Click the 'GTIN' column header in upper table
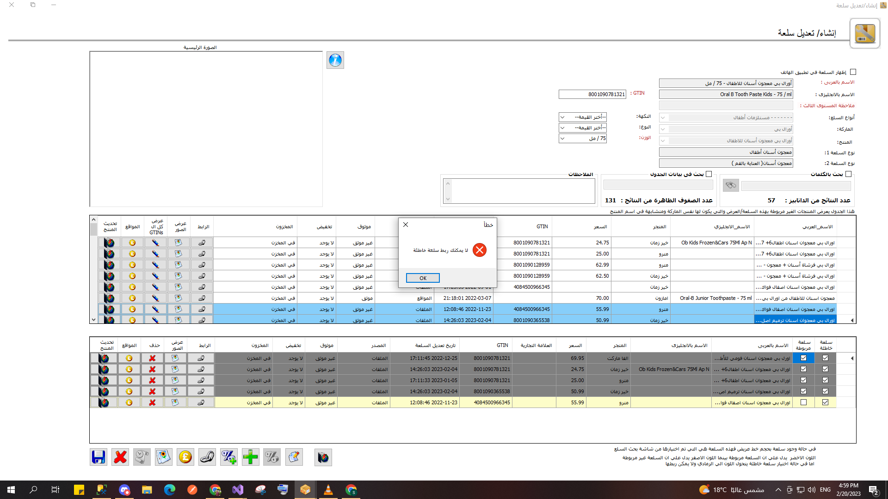 pos(524,226)
